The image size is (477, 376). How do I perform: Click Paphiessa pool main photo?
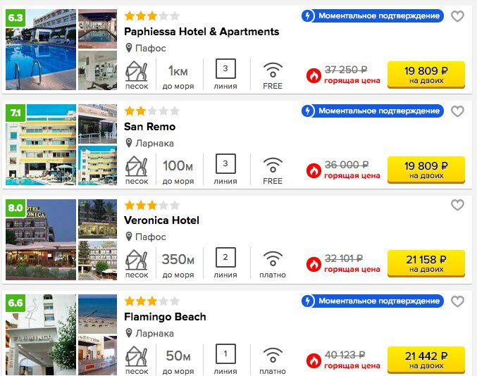(41, 49)
